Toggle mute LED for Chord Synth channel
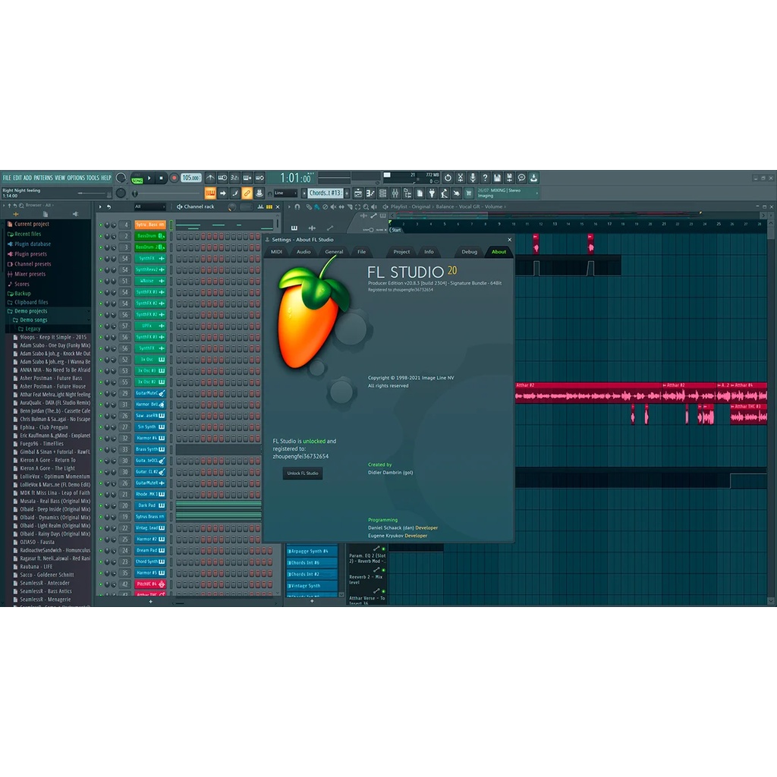The height and width of the screenshot is (777, 777). click(101, 562)
